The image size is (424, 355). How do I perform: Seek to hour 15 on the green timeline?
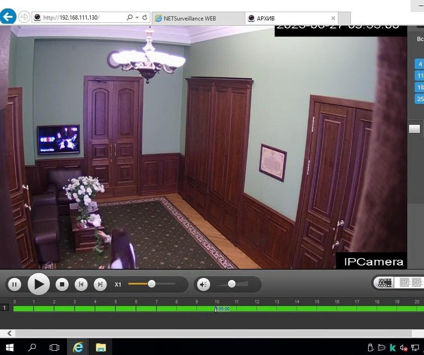(316, 309)
